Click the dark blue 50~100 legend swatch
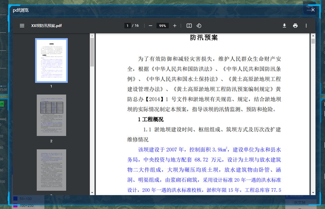The width and height of the screenshot is (325, 209). coord(15,199)
